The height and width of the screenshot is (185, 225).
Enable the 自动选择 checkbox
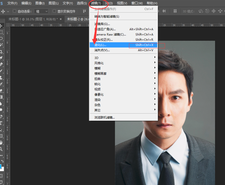point(14,11)
